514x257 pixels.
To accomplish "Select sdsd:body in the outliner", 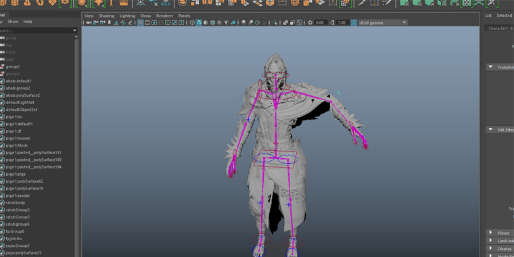I will [x=16, y=203].
